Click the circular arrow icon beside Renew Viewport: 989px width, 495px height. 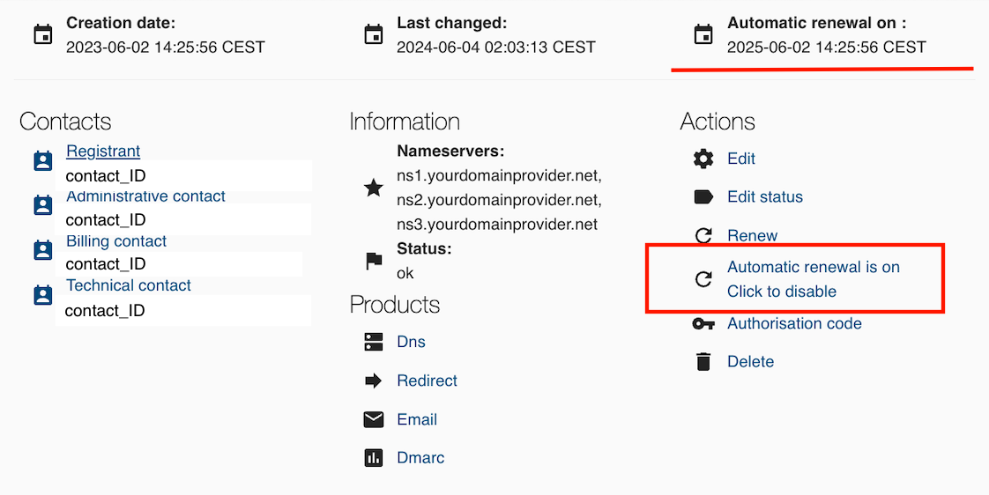[x=703, y=236]
